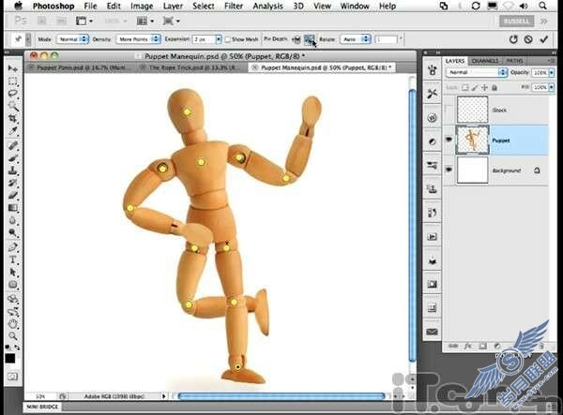Select the Quick Selection tool
Viewport: 563px width, 415px height.
click(x=13, y=106)
